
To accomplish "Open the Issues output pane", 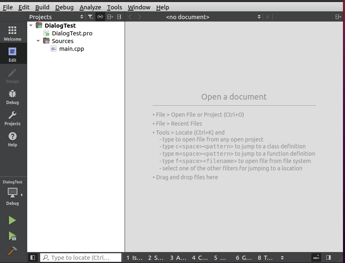I will click(x=134, y=257).
